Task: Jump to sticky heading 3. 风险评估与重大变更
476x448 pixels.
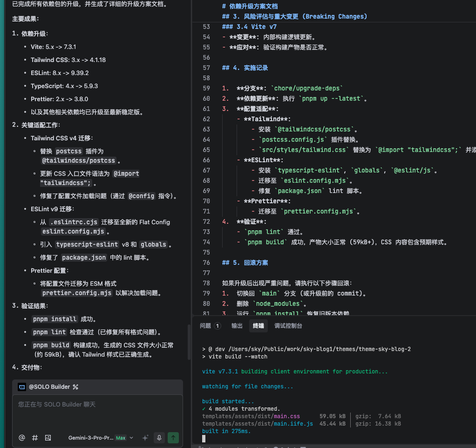Action: coord(294,16)
